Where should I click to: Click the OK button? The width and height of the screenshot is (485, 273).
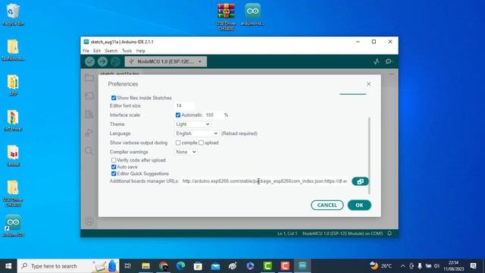pos(359,206)
